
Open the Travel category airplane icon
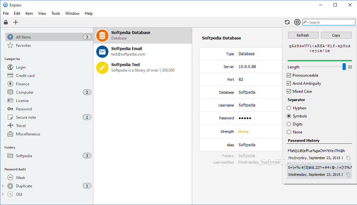click(x=10, y=125)
